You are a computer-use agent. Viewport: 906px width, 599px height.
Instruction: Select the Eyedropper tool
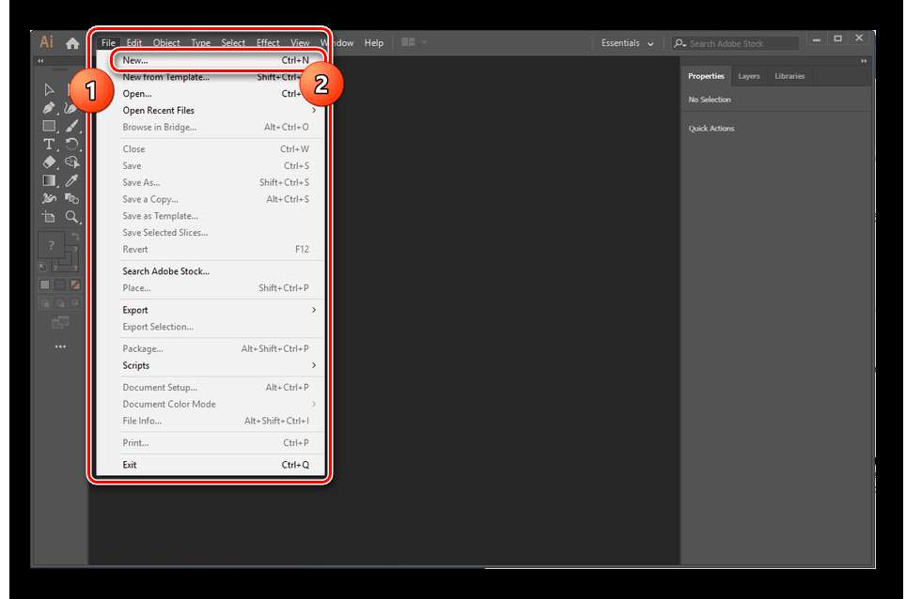point(71,180)
